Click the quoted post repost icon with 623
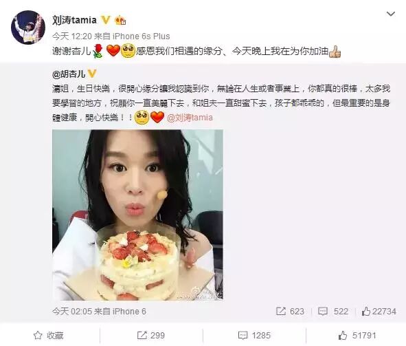406x346 pixels. pyautogui.click(x=290, y=311)
